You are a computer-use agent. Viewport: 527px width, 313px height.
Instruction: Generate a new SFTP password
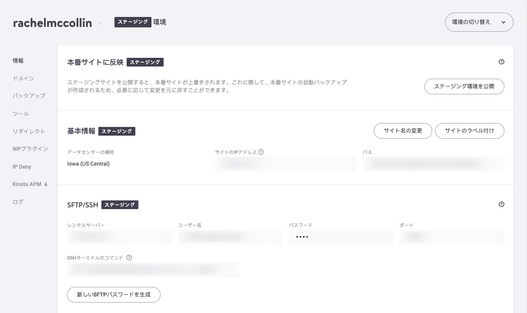click(114, 294)
